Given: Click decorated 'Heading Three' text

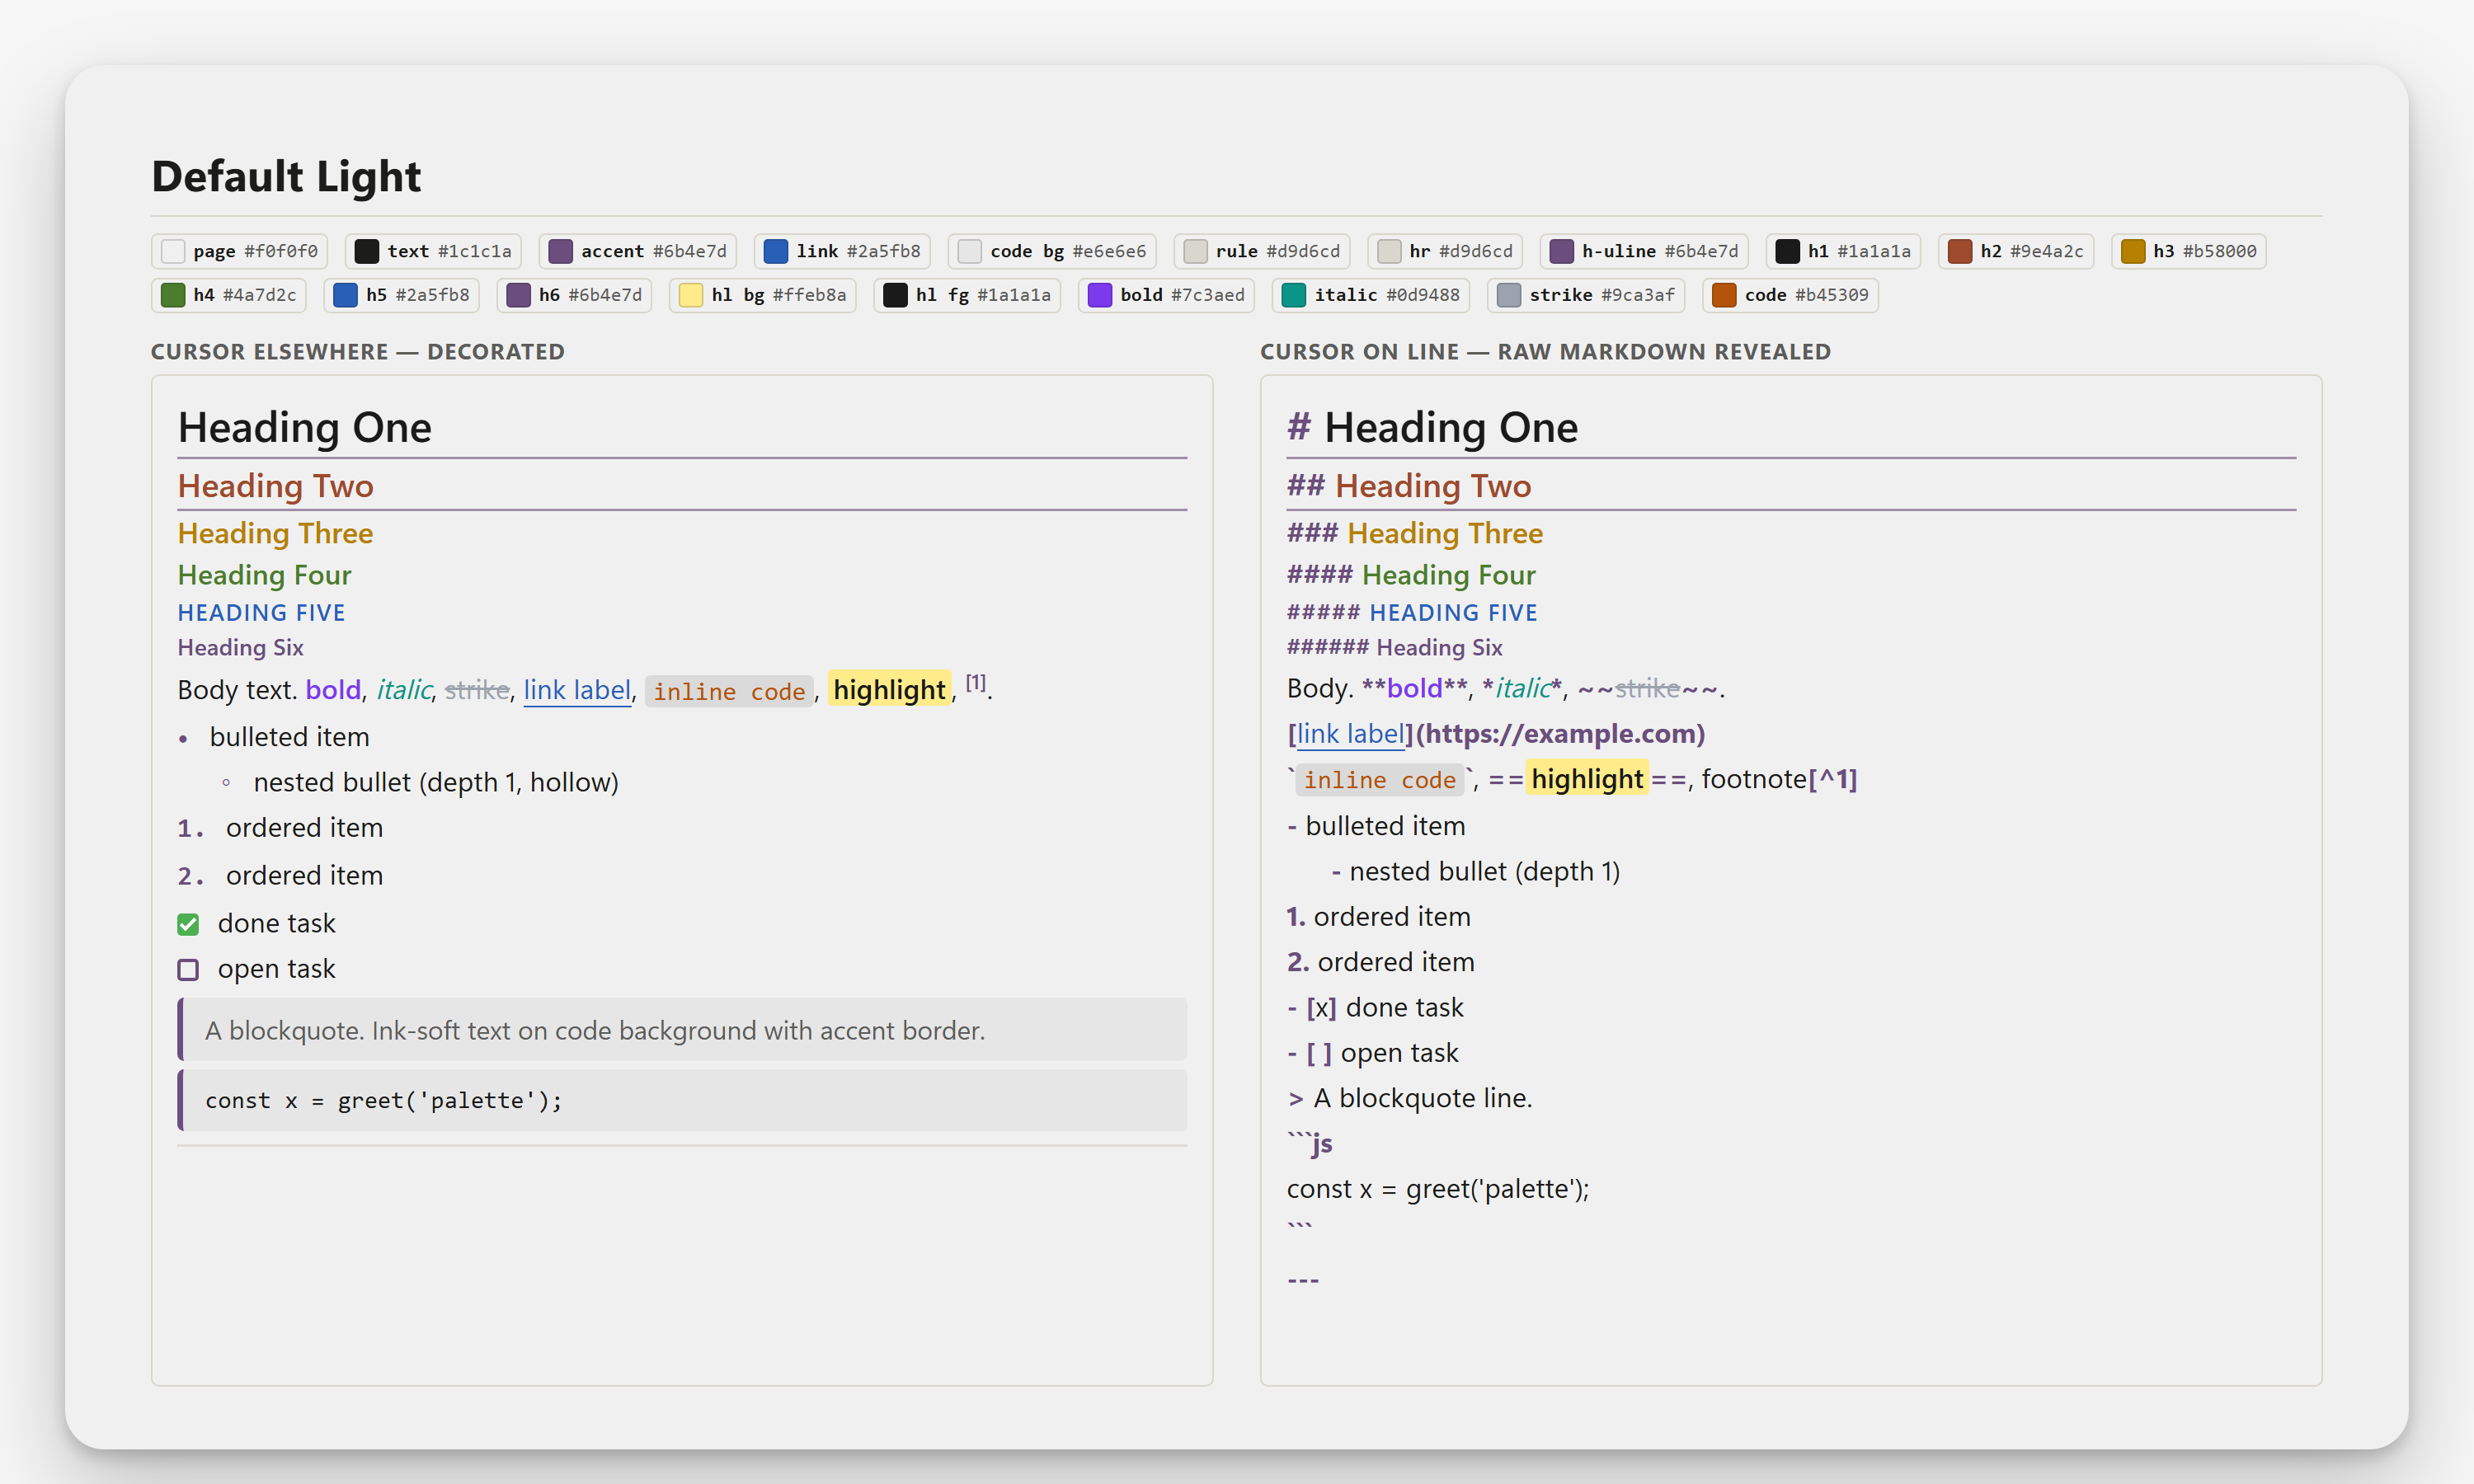Looking at the screenshot, I should click(x=275, y=533).
